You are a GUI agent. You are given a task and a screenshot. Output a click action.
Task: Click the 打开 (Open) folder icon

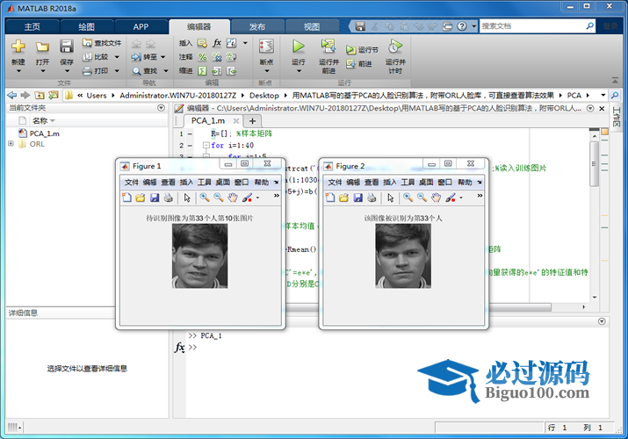42,47
